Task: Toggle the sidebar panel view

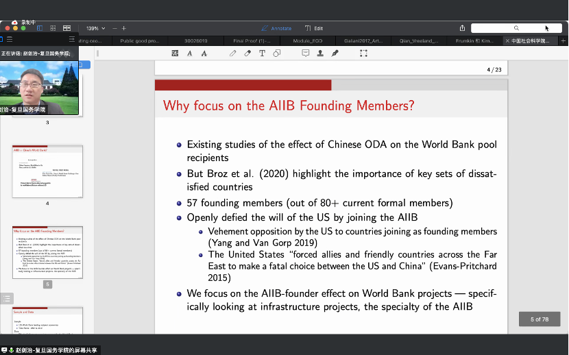Action: coord(40,28)
